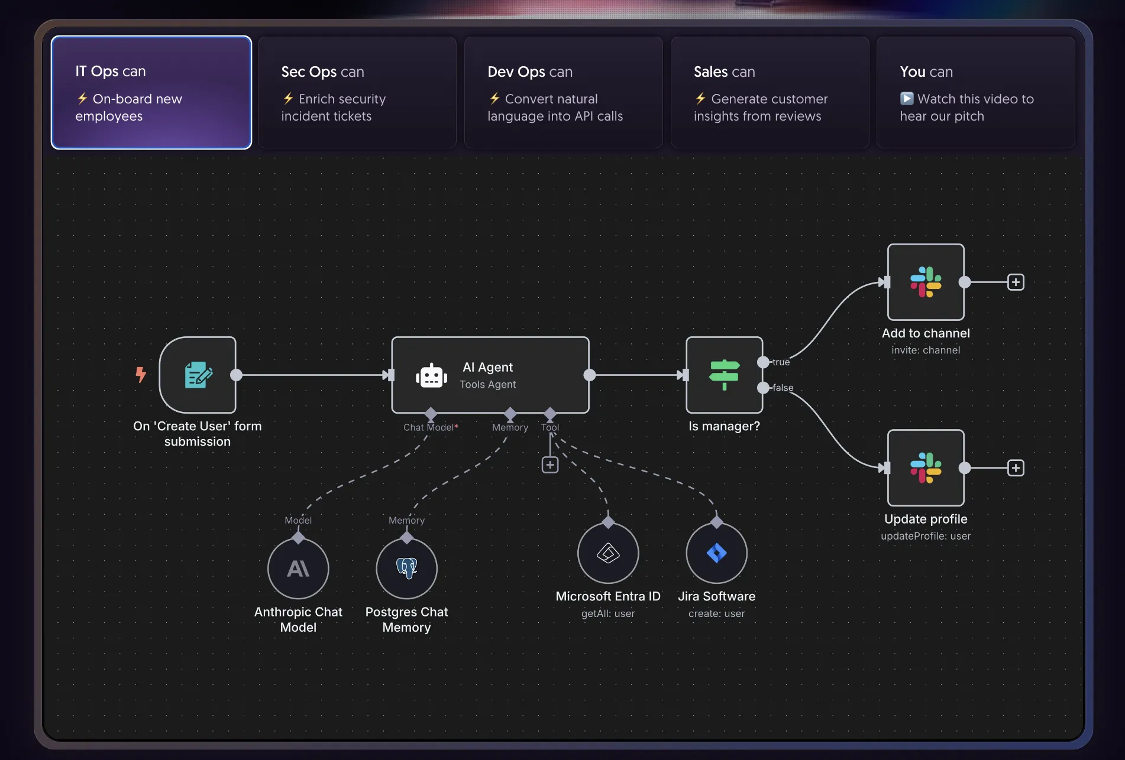Open the 'Create User' form trigger node
Image resolution: width=1125 pixels, height=760 pixels.
pos(198,375)
